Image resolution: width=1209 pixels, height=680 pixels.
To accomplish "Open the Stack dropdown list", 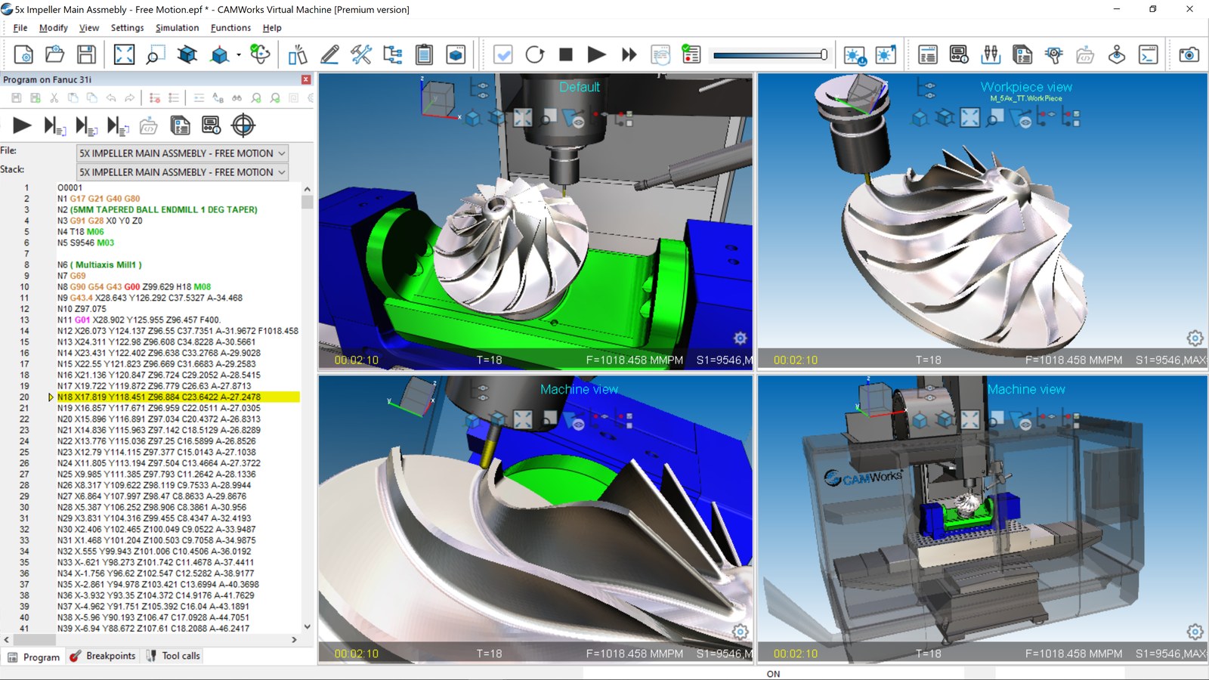I will pos(182,172).
